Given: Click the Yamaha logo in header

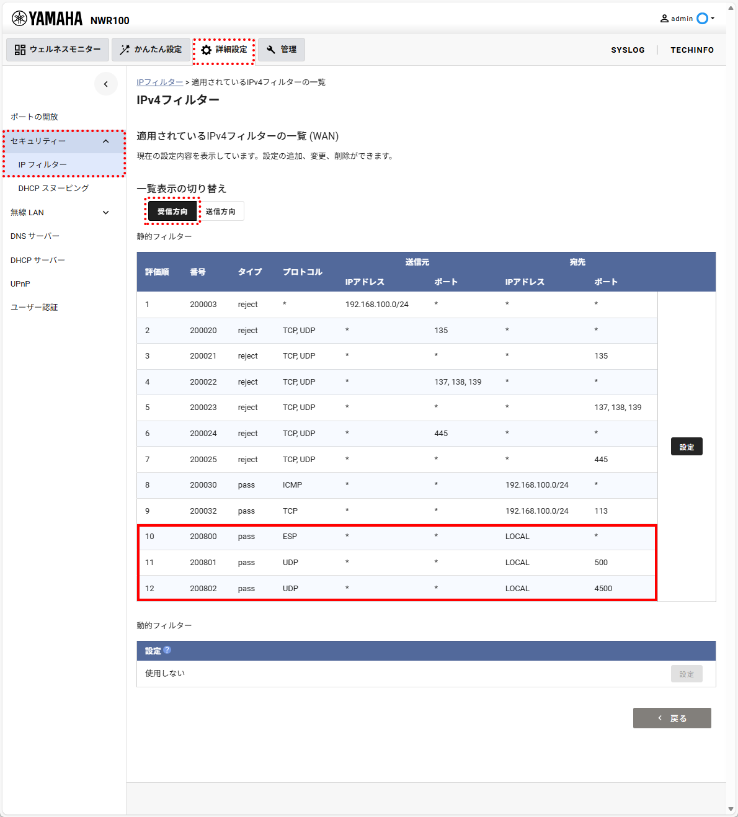Looking at the screenshot, I should pyautogui.click(x=47, y=19).
